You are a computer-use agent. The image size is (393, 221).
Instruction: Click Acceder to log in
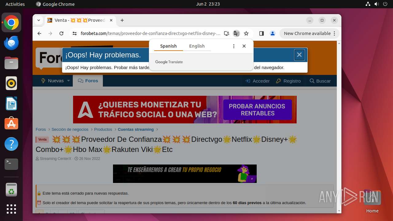tap(258, 81)
